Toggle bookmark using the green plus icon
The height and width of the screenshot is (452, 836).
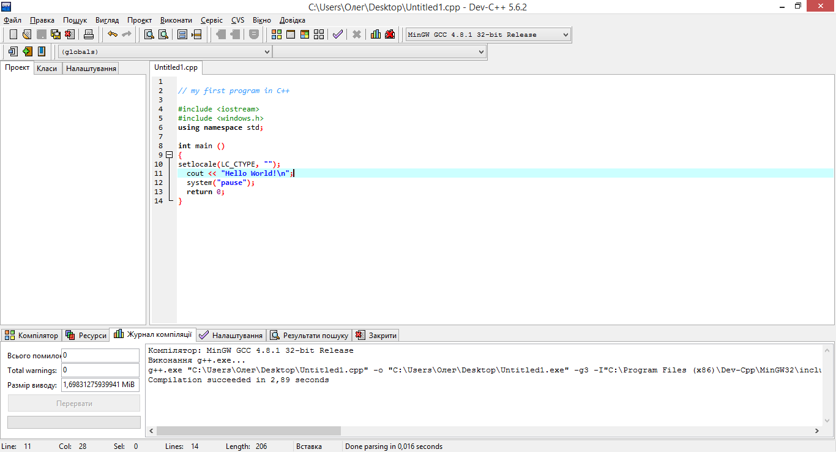coord(27,51)
